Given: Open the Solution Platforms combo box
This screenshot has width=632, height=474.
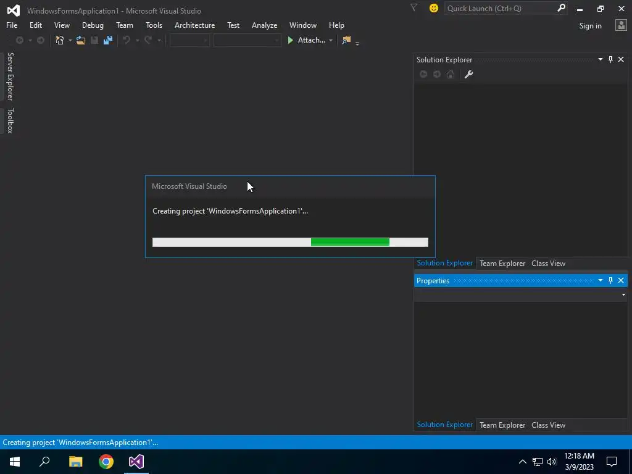Looking at the screenshot, I should click(247, 40).
